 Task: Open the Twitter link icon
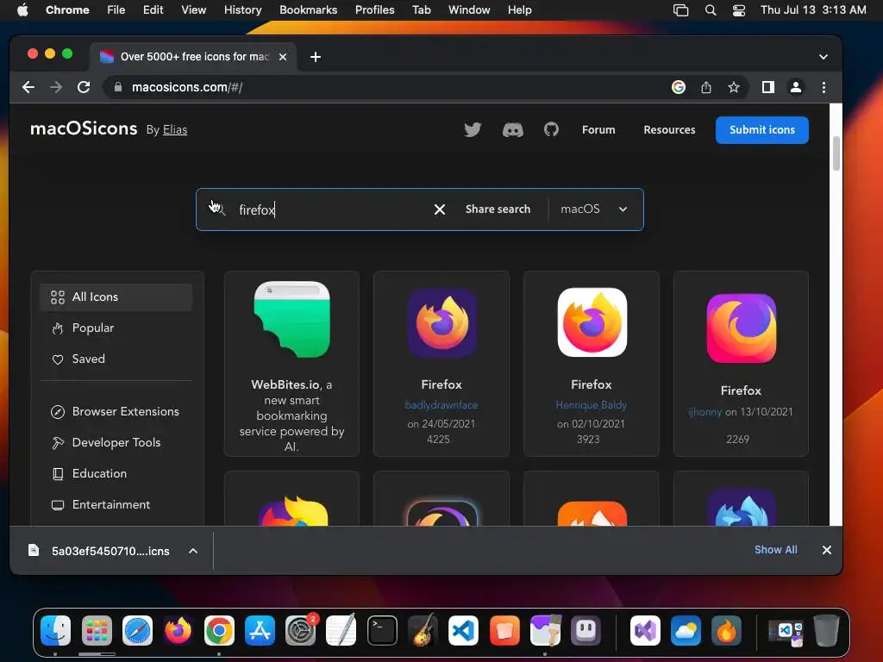coord(473,129)
